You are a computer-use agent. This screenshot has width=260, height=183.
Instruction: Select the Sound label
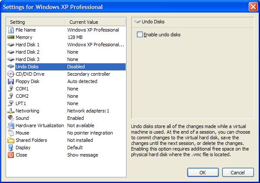coord(22,118)
